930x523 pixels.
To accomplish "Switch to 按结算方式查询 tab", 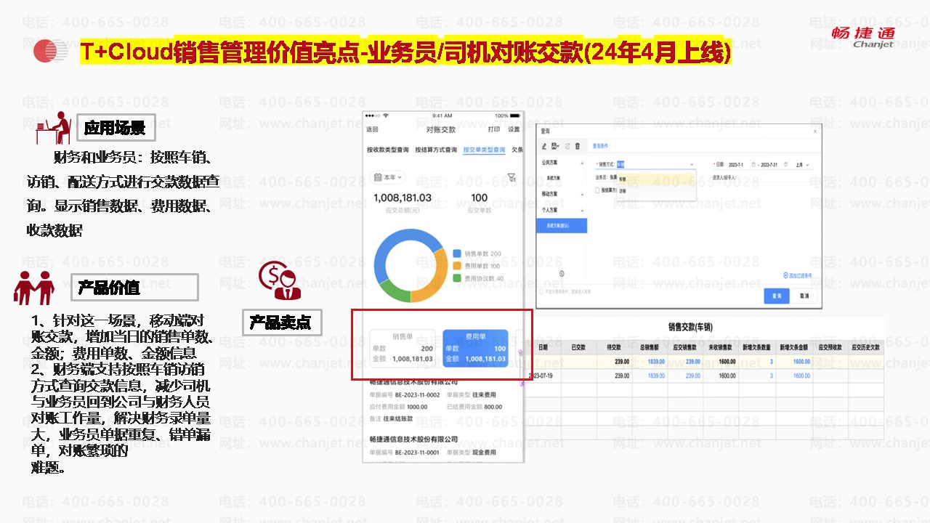I will point(436,150).
